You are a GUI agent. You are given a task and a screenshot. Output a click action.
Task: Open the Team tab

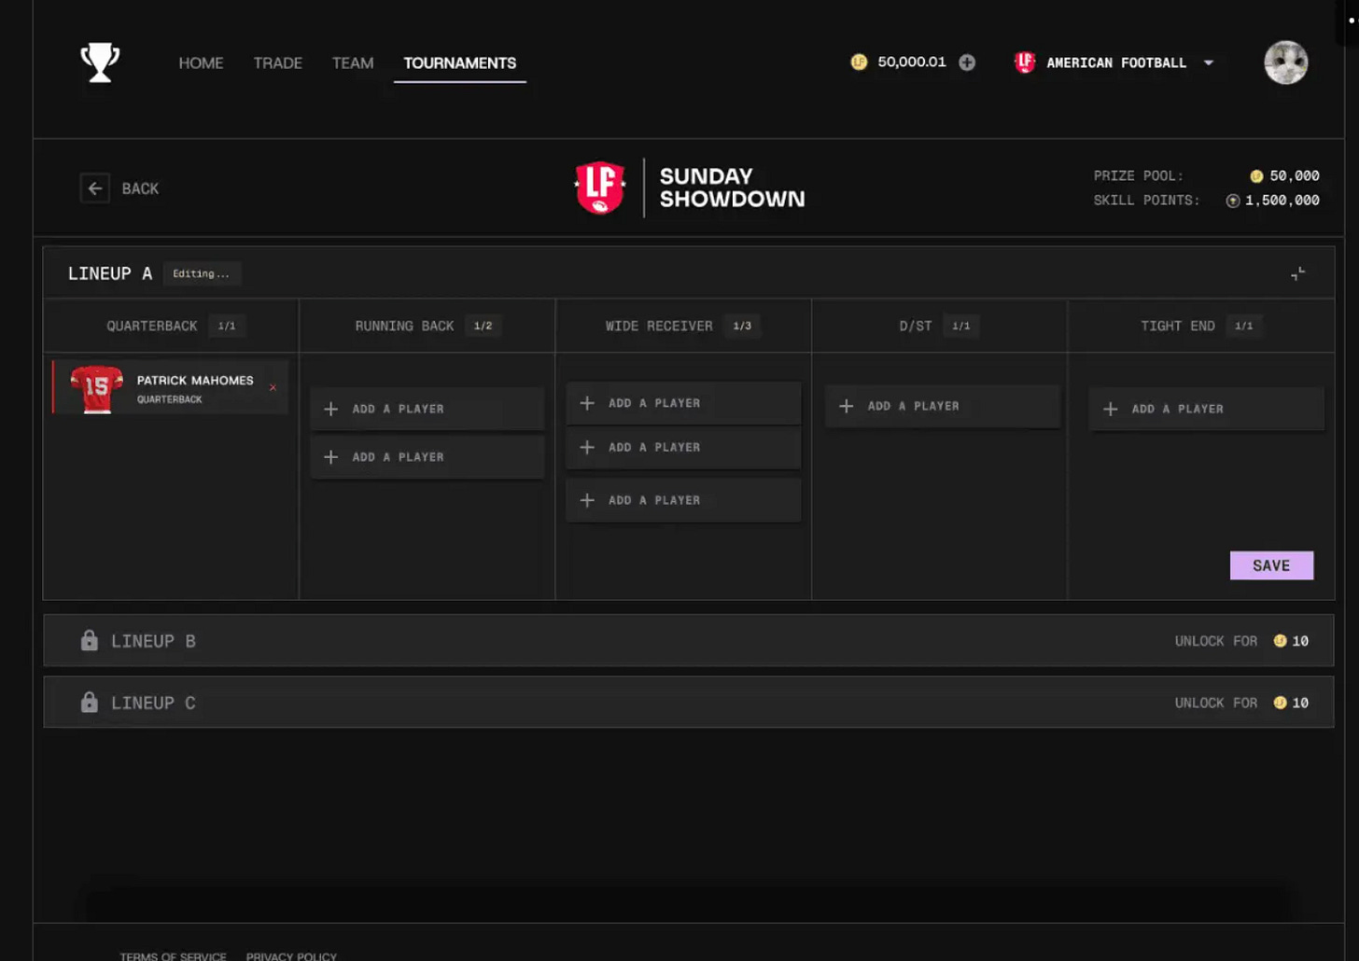coord(353,63)
